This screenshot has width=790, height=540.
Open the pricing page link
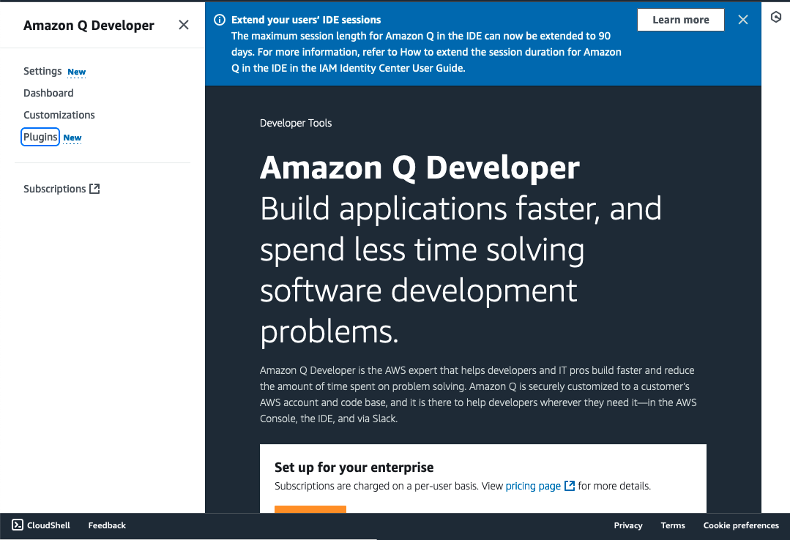click(532, 485)
